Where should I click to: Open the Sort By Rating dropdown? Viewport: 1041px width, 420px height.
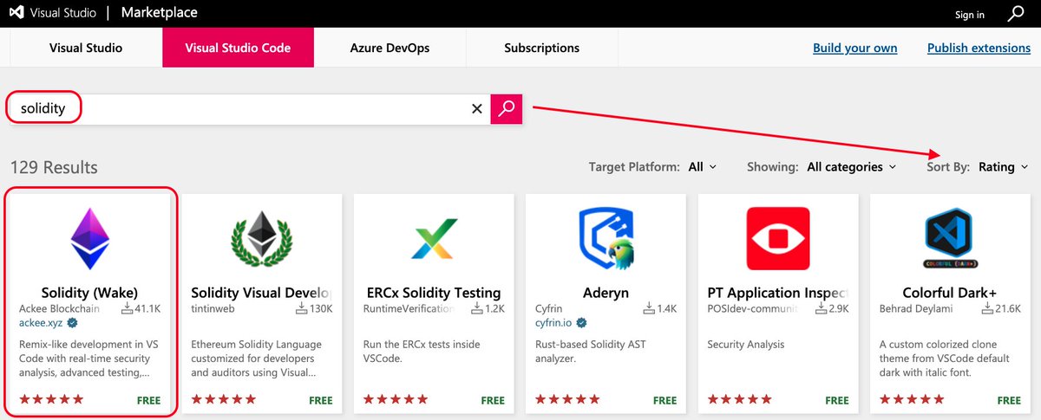pyautogui.click(x=1003, y=166)
